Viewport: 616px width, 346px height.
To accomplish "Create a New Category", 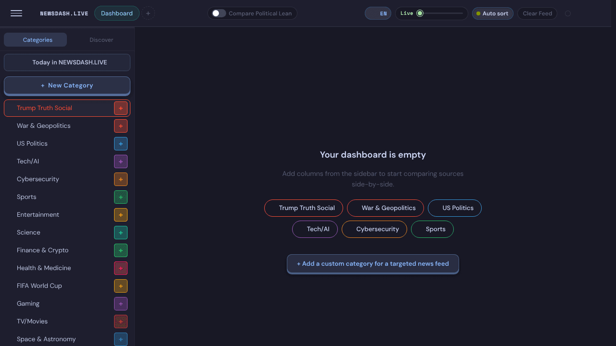I will coord(67,86).
